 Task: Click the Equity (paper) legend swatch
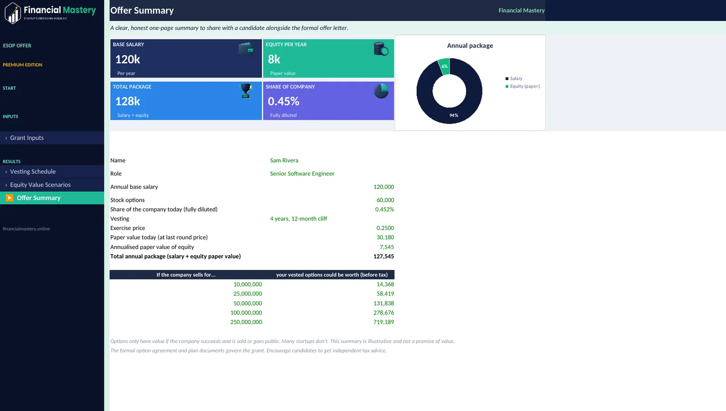tap(507, 86)
